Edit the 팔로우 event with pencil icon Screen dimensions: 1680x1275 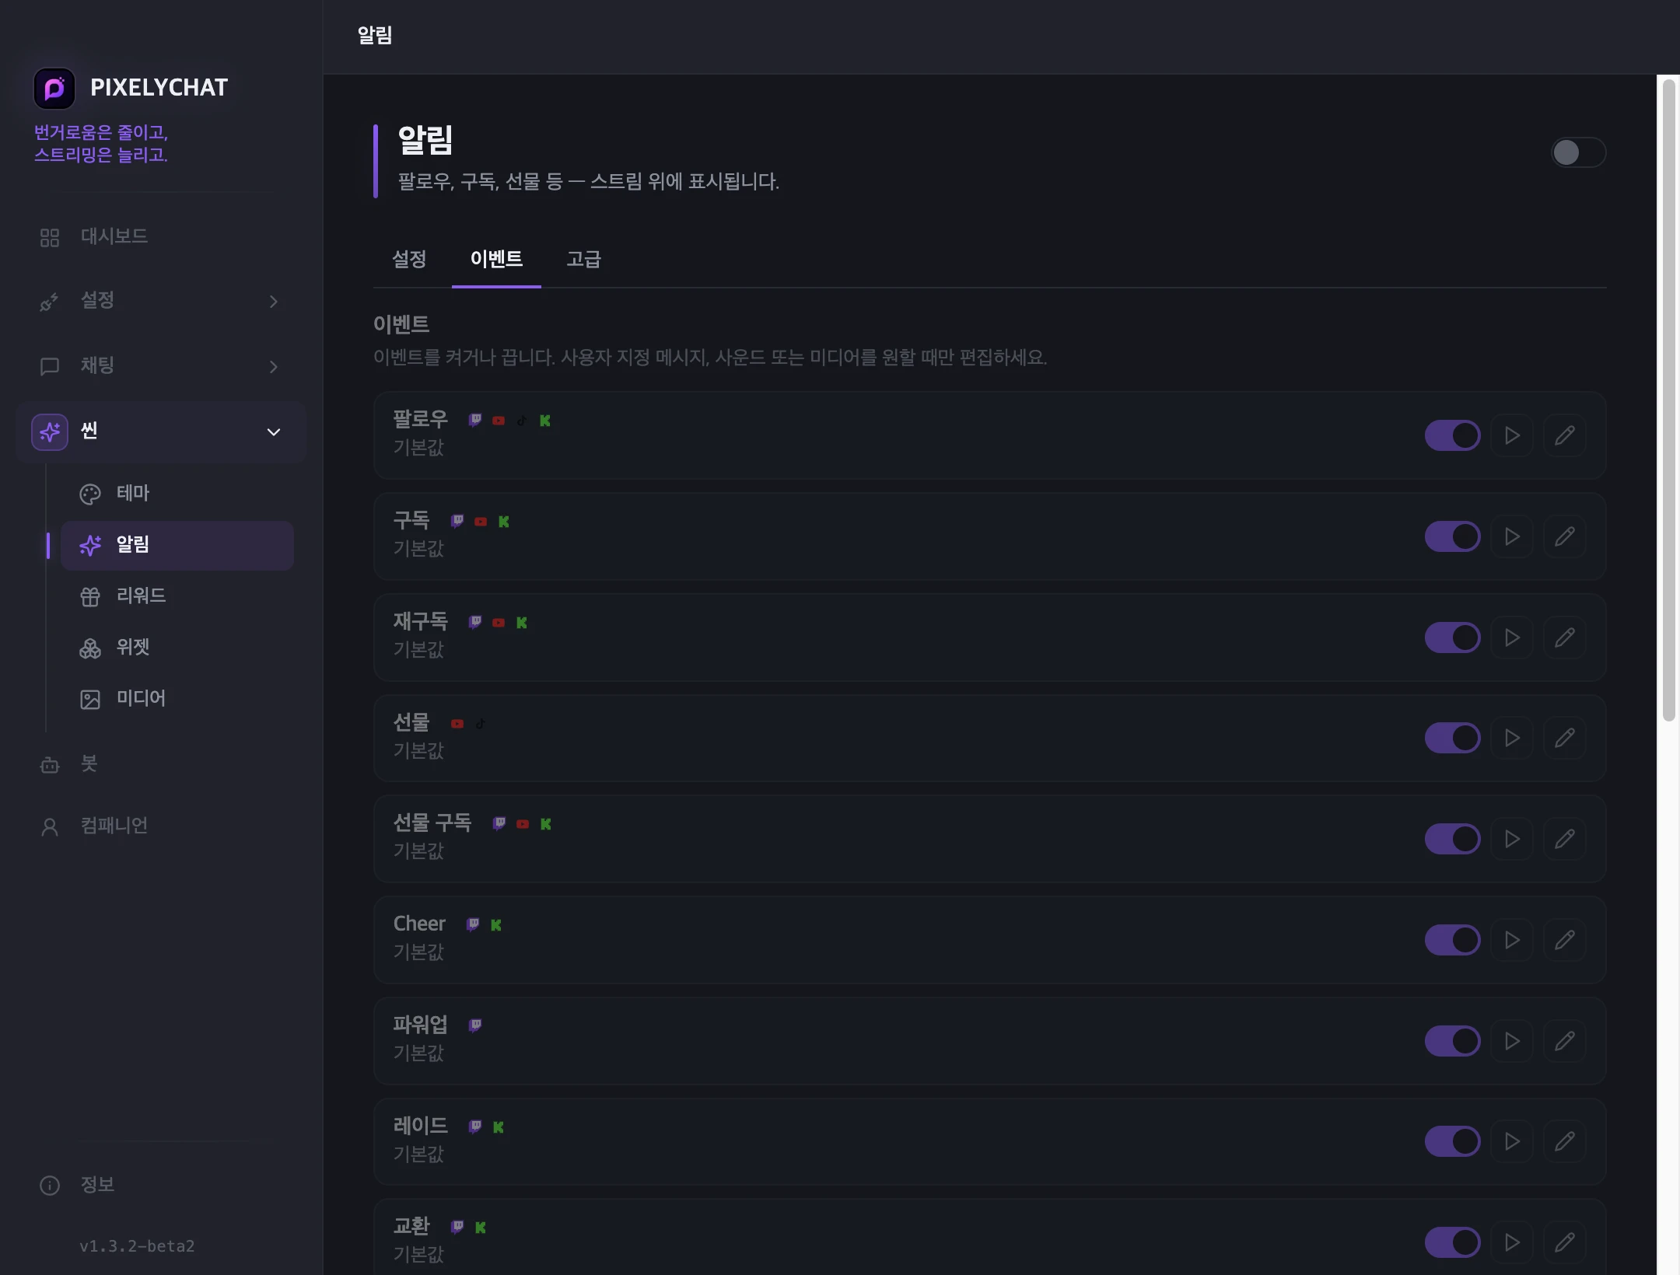pyautogui.click(x=1565, y=435)
